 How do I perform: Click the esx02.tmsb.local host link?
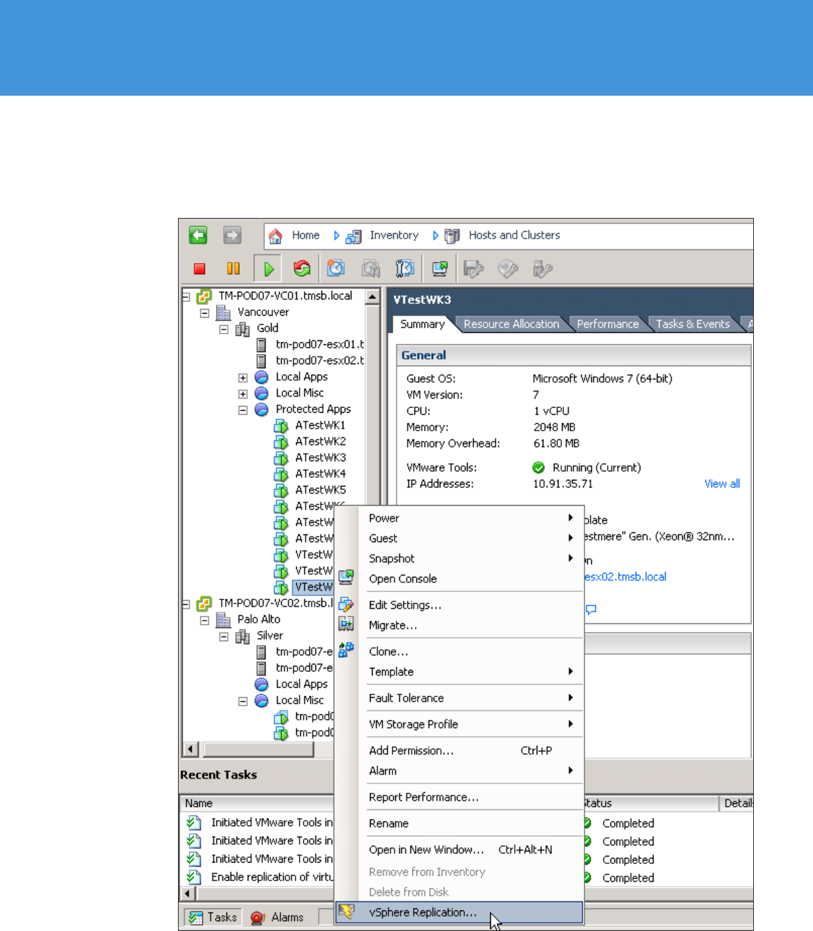(x=625, y=577)
